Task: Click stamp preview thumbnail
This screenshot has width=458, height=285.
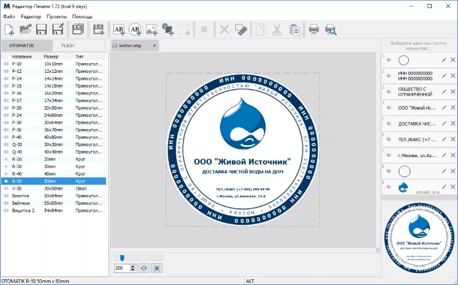Action: click(x=419, y=238)
